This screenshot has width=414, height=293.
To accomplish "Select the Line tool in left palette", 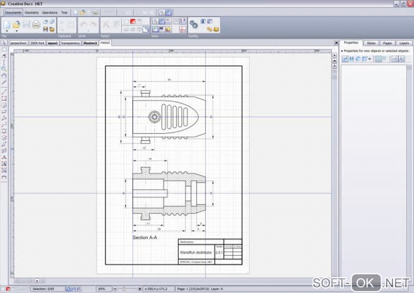I will point(4,92).
